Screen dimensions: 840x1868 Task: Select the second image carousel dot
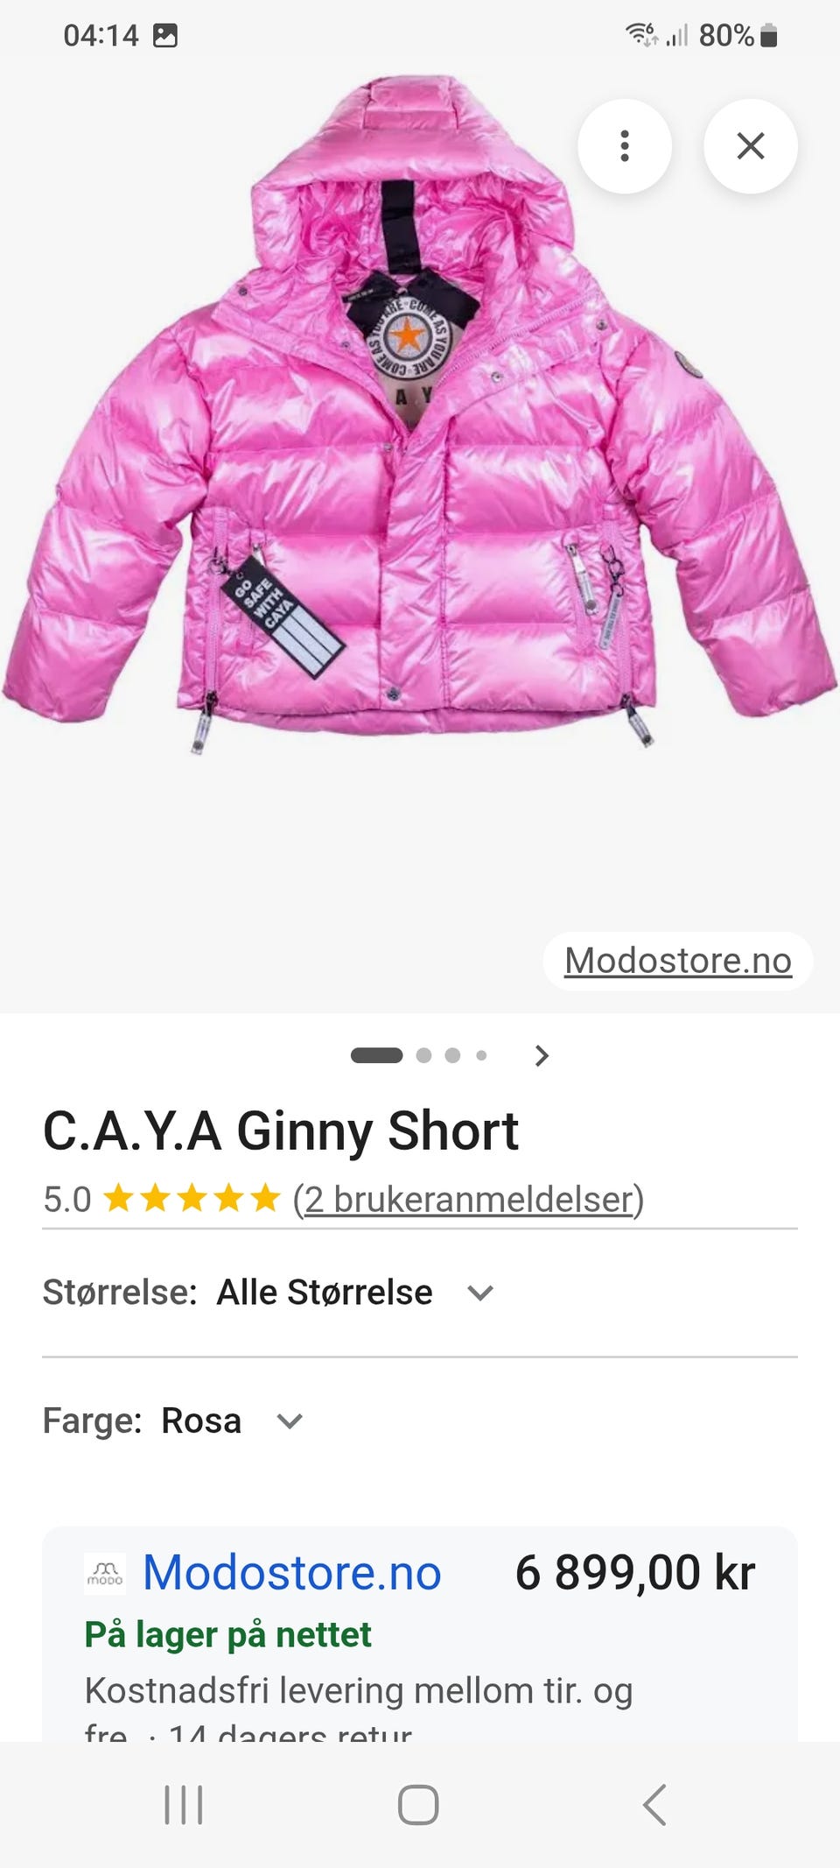pos(423,1055)
